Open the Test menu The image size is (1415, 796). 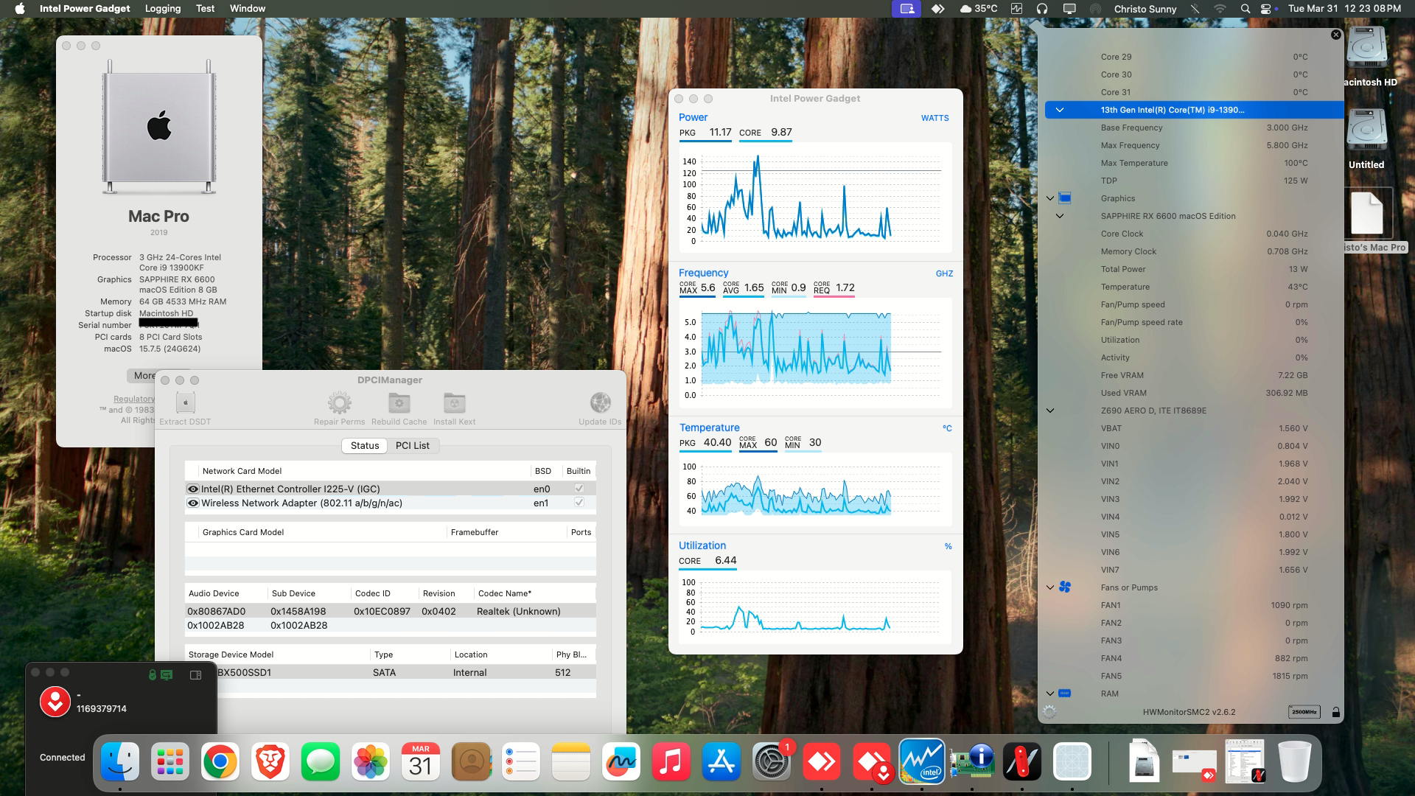point(205,9)
